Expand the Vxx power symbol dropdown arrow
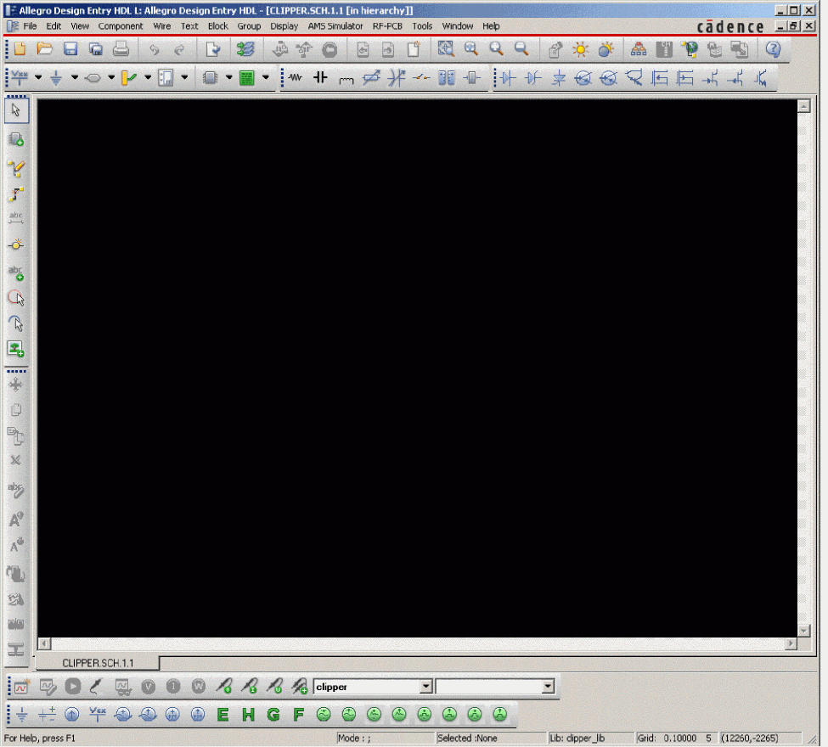 [x=38, y=77]
